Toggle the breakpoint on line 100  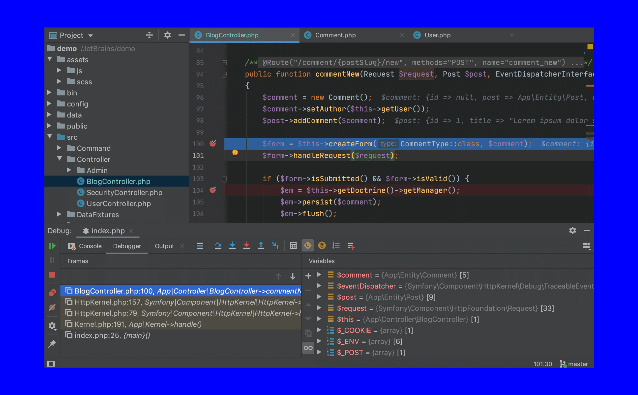(213, 144)
